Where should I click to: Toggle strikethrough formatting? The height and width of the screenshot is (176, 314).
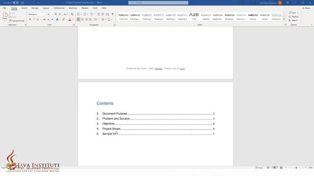(x=44, y=20)
